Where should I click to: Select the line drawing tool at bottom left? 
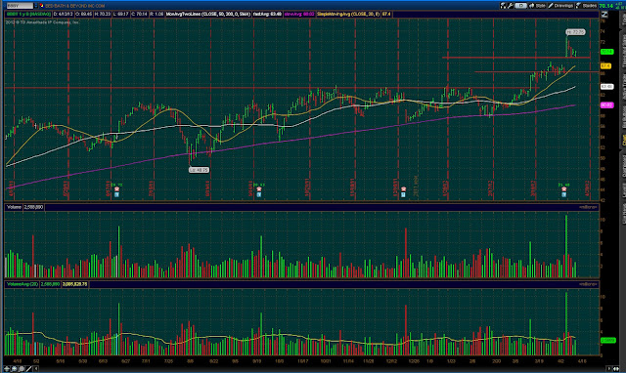pyautogui.click(x=28, y=369)
